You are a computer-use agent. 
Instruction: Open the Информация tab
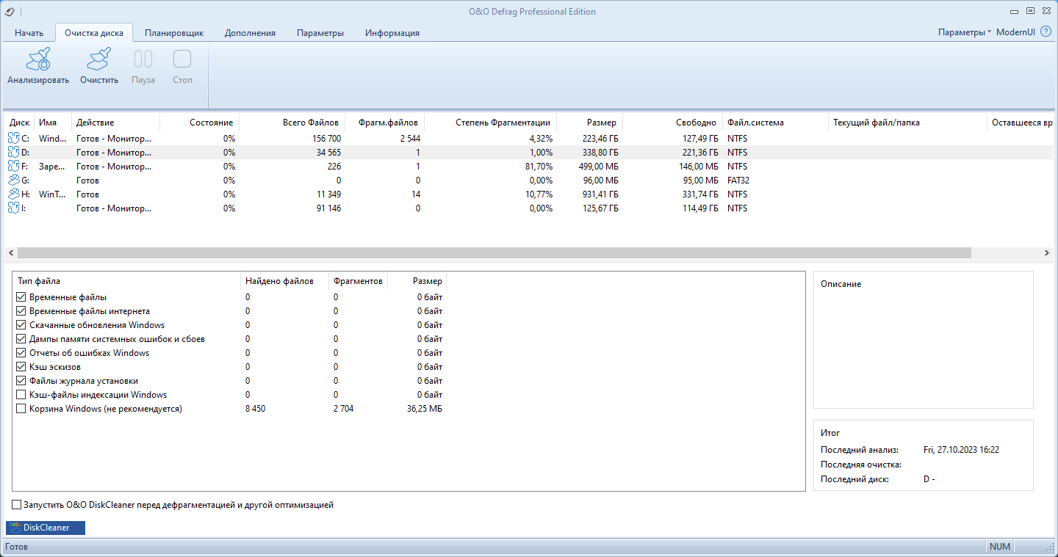(392, 33)
